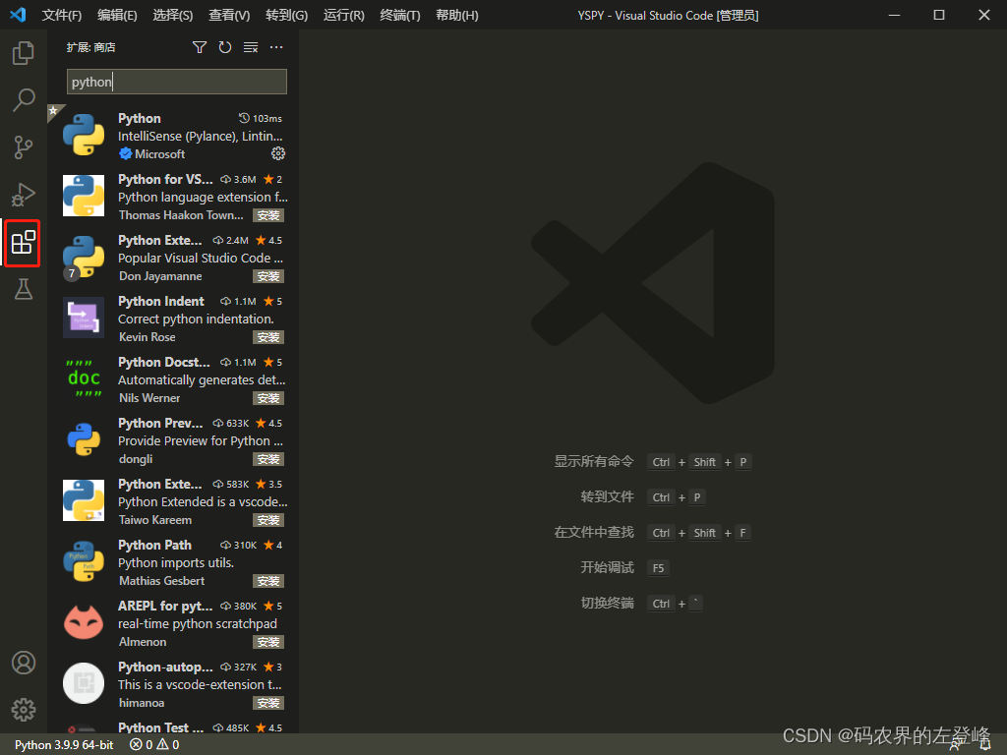Screen dimensions: 1007x755
Task: Click Python 3.9.9 64-bit interpreter in status bar
Action: click(64, 745)
